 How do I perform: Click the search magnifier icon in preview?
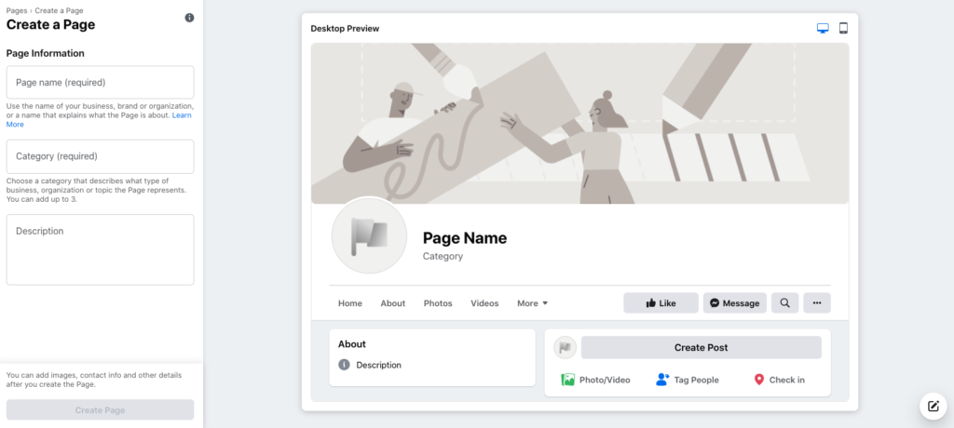click(x=784, y=303)
